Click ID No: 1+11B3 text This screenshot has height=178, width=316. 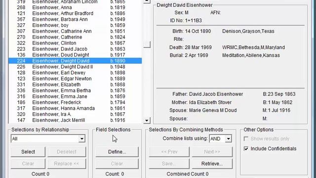coord(186,21)
